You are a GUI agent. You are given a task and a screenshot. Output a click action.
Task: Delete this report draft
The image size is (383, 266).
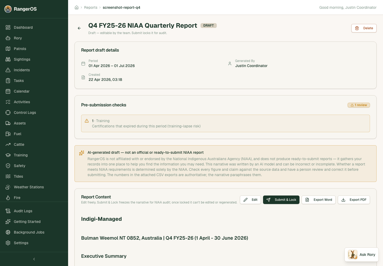tap(364, 28)
